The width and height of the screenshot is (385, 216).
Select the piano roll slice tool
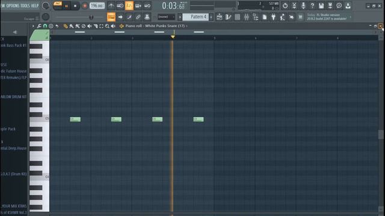(96, 26)
